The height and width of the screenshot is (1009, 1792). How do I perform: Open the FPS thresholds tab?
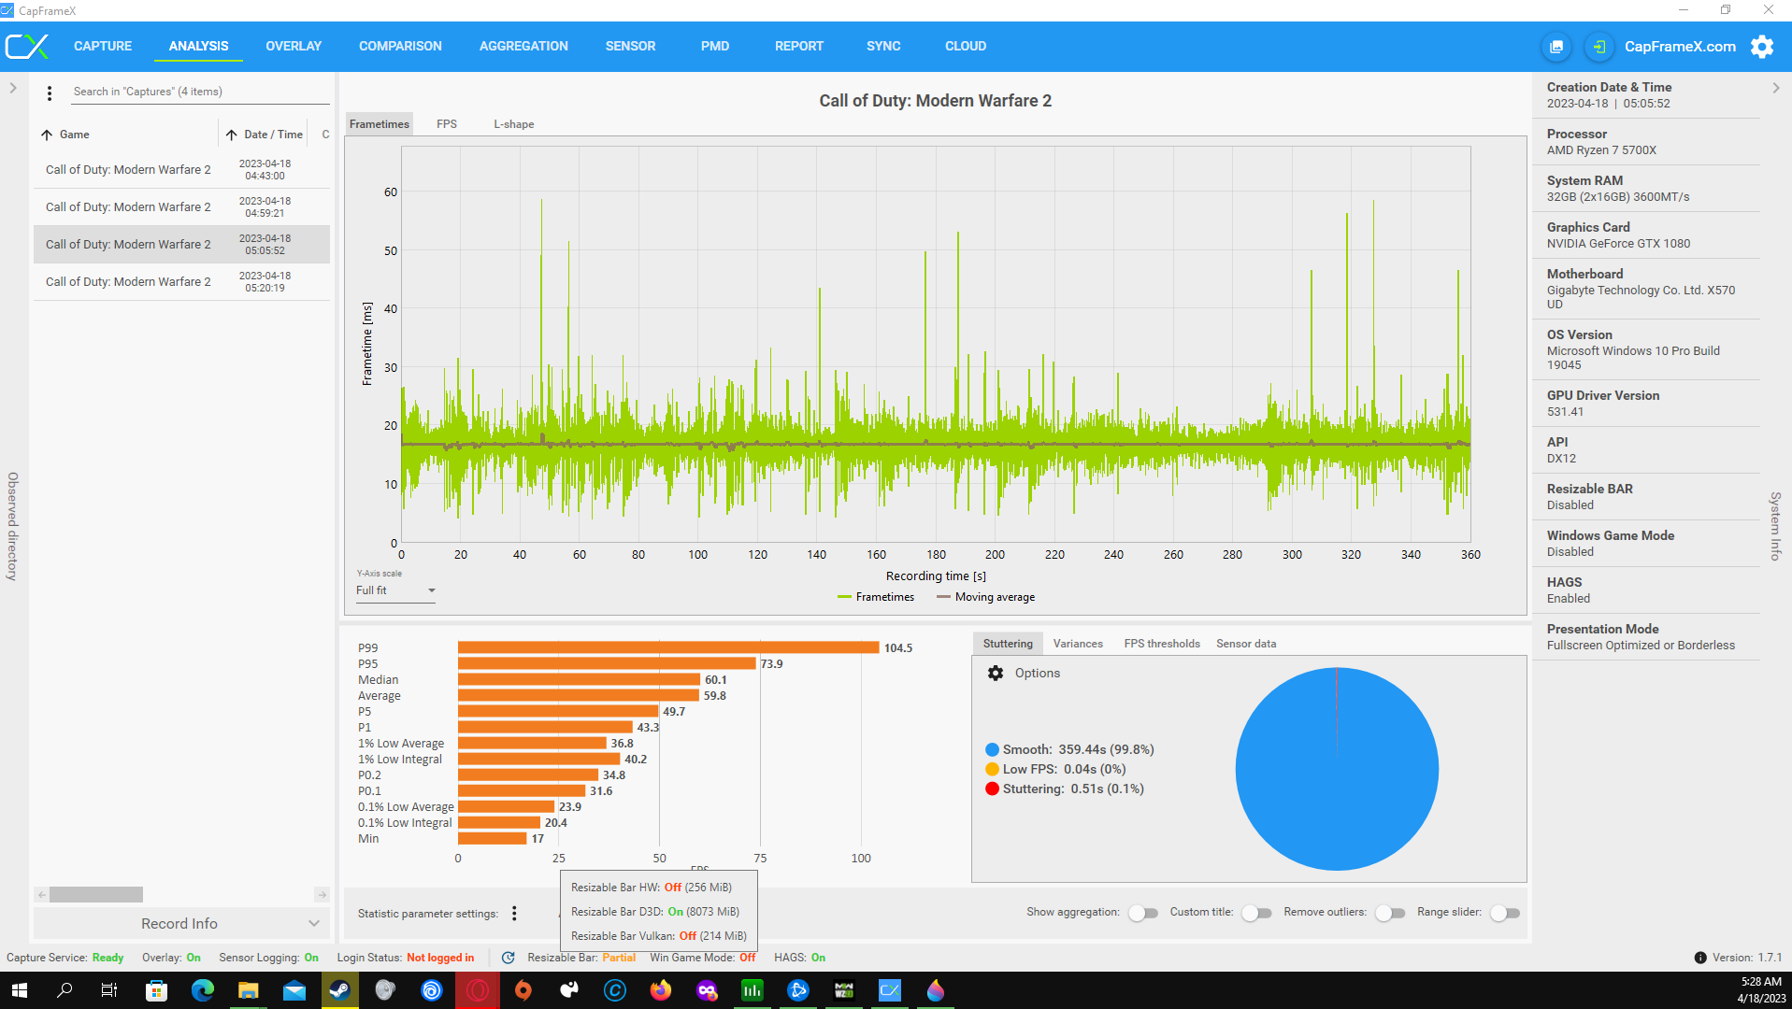point(1162,644)
